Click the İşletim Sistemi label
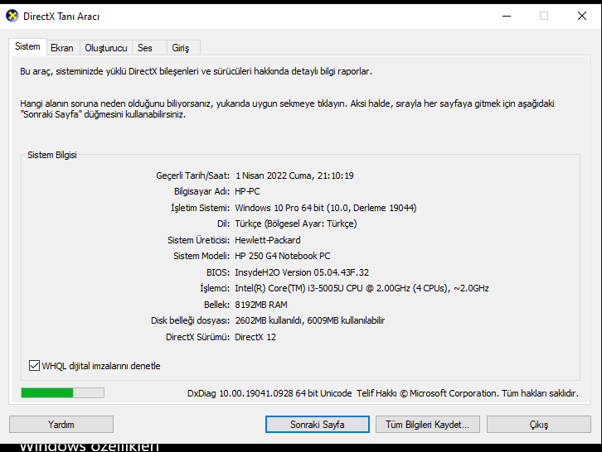 click(200, 208)
